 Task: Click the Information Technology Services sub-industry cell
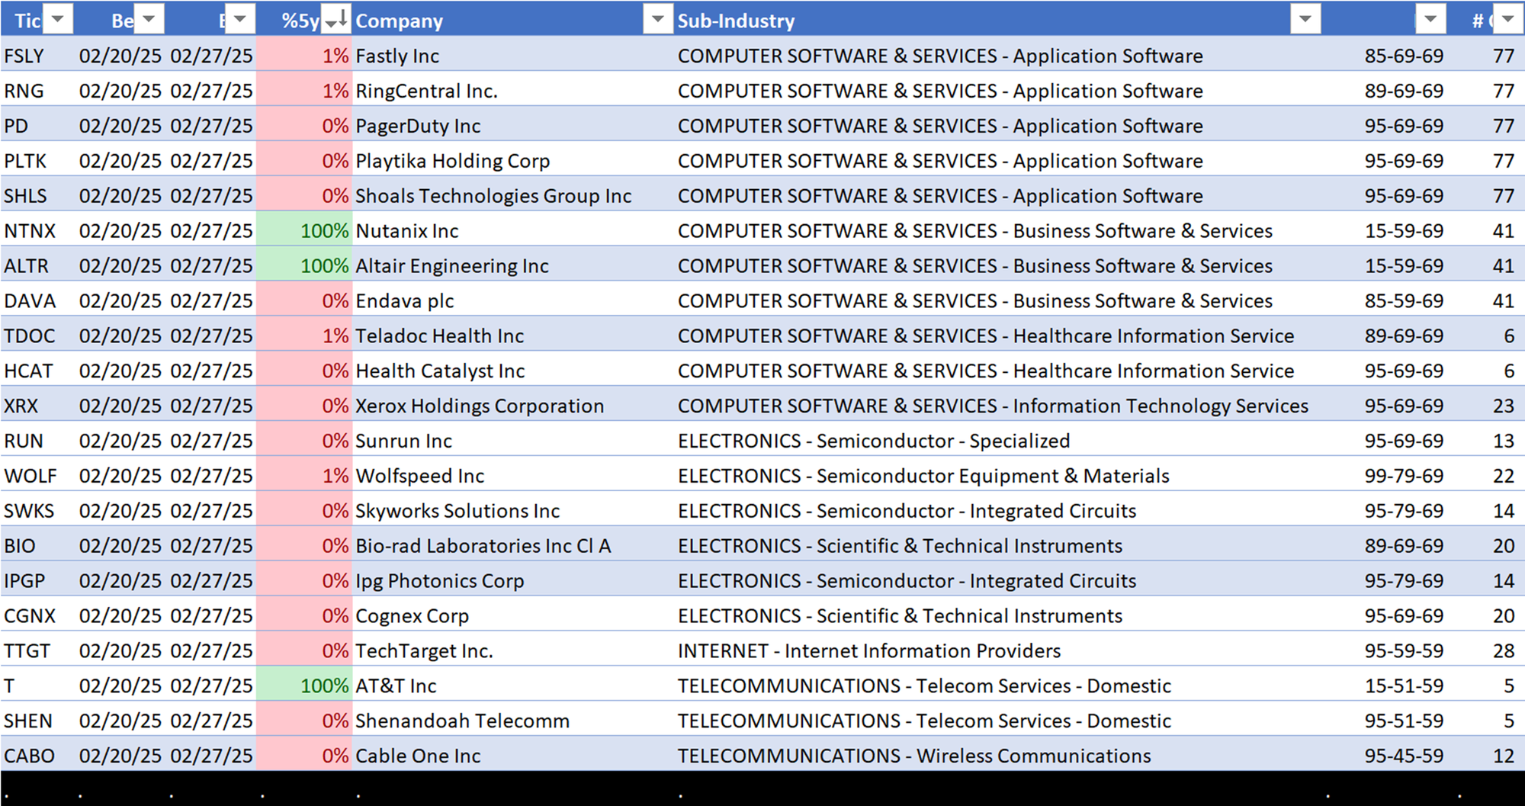pos(998,406)
